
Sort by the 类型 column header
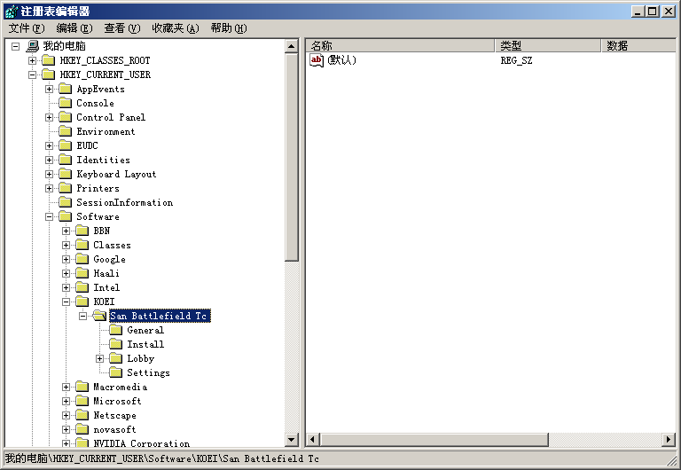pyautogui.click(x=546, y=45)
